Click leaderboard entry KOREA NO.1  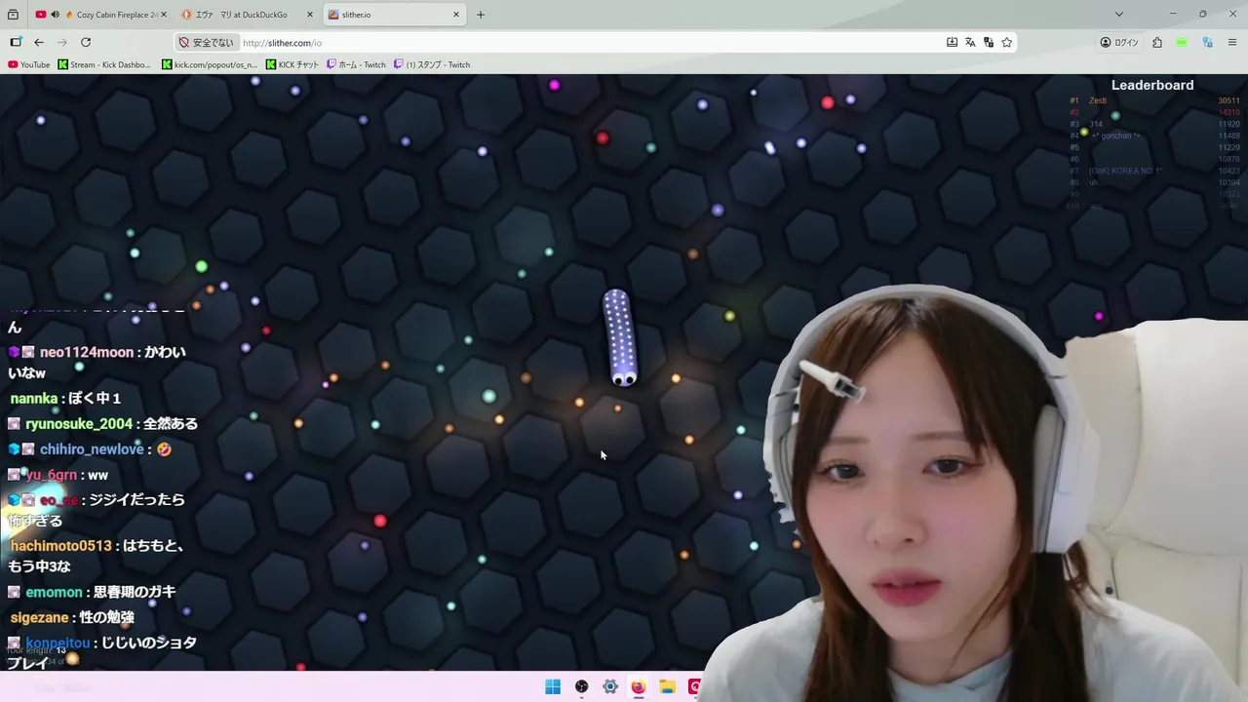[x=1125, y=171]
